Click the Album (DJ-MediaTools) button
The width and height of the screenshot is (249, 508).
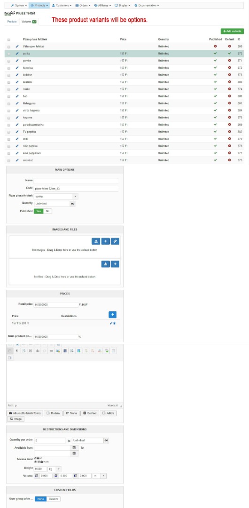click(x=24, y=413)
